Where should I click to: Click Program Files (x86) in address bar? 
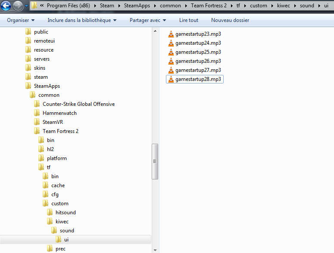[x=69, y=6]
